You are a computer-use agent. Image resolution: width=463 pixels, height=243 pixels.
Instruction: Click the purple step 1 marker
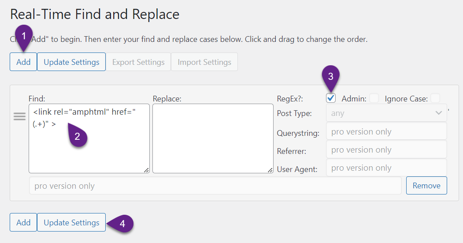tap(24, 36)
